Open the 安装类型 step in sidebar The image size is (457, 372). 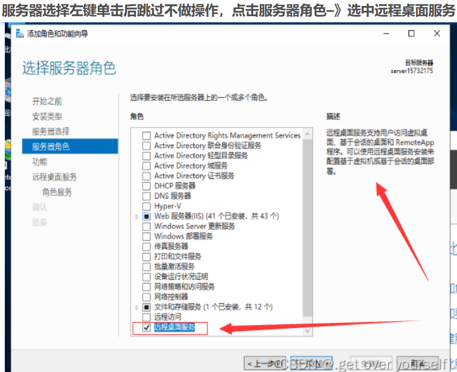47,116
